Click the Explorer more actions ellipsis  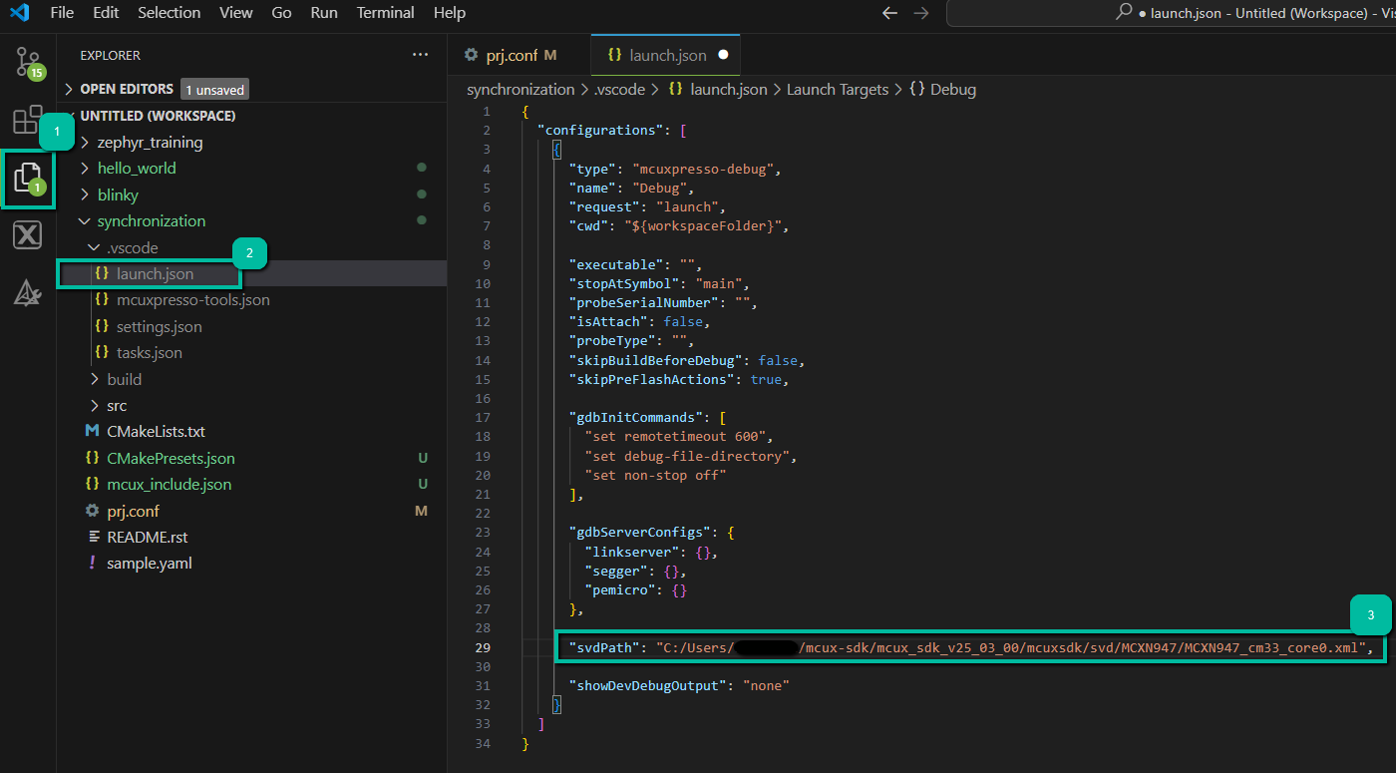420,56
